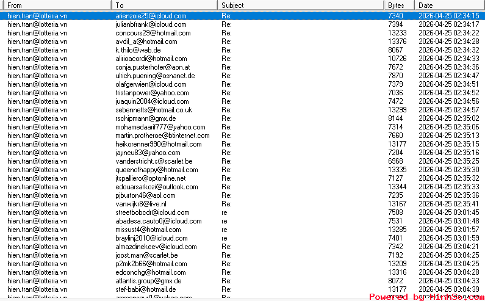Image resolution: width=485 pixels, height=301 pixels.
Task: Select the row sent to heikorenner990@hotmail.com
Action: coord(243,144)
